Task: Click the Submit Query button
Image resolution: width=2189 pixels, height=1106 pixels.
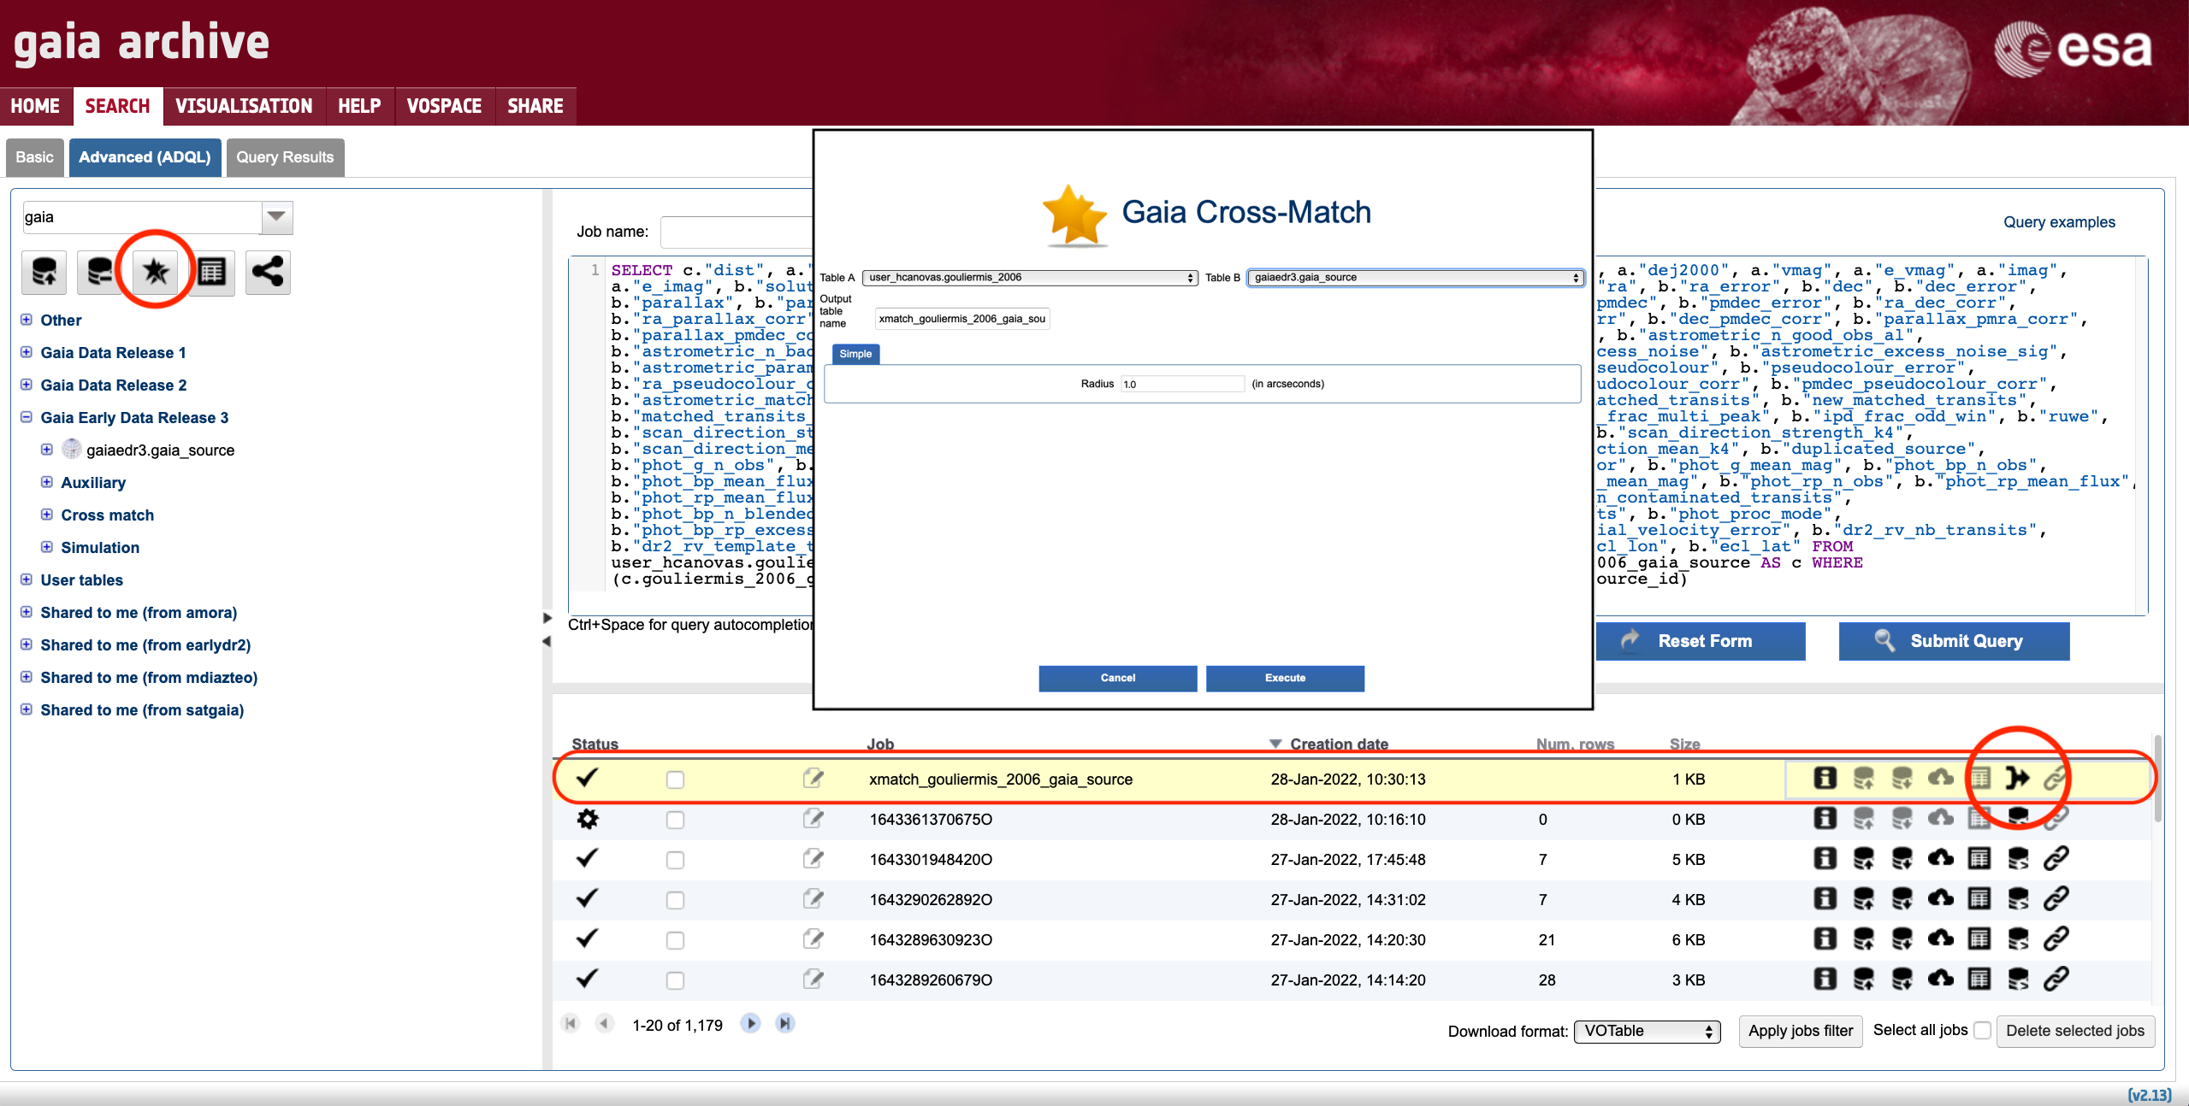Action: pyautogui.click(x=1954, y=641)
